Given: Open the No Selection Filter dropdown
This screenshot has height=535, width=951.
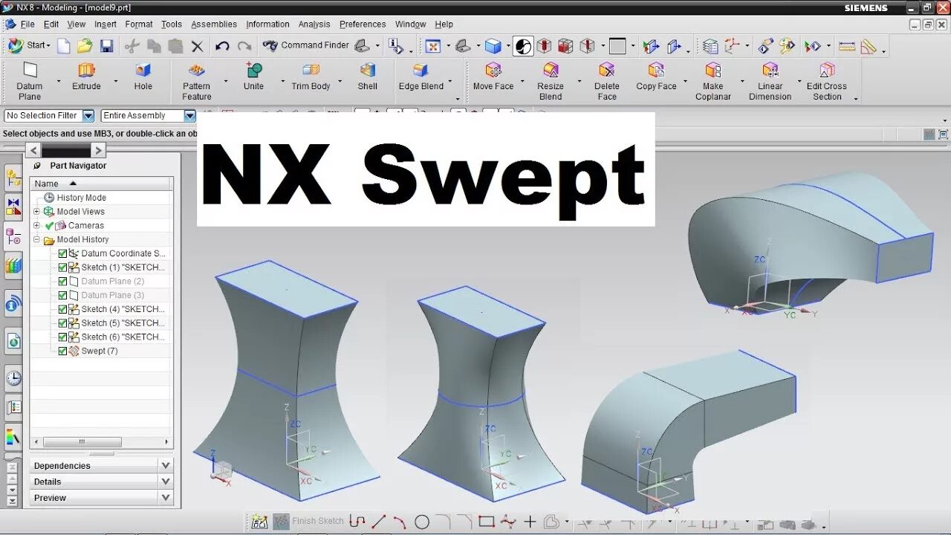Looking at the screenshot, I should (x=88, y=116).
